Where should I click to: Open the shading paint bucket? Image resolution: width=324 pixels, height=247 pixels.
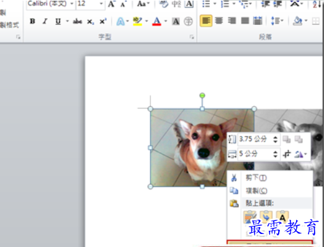coord(297,20)
